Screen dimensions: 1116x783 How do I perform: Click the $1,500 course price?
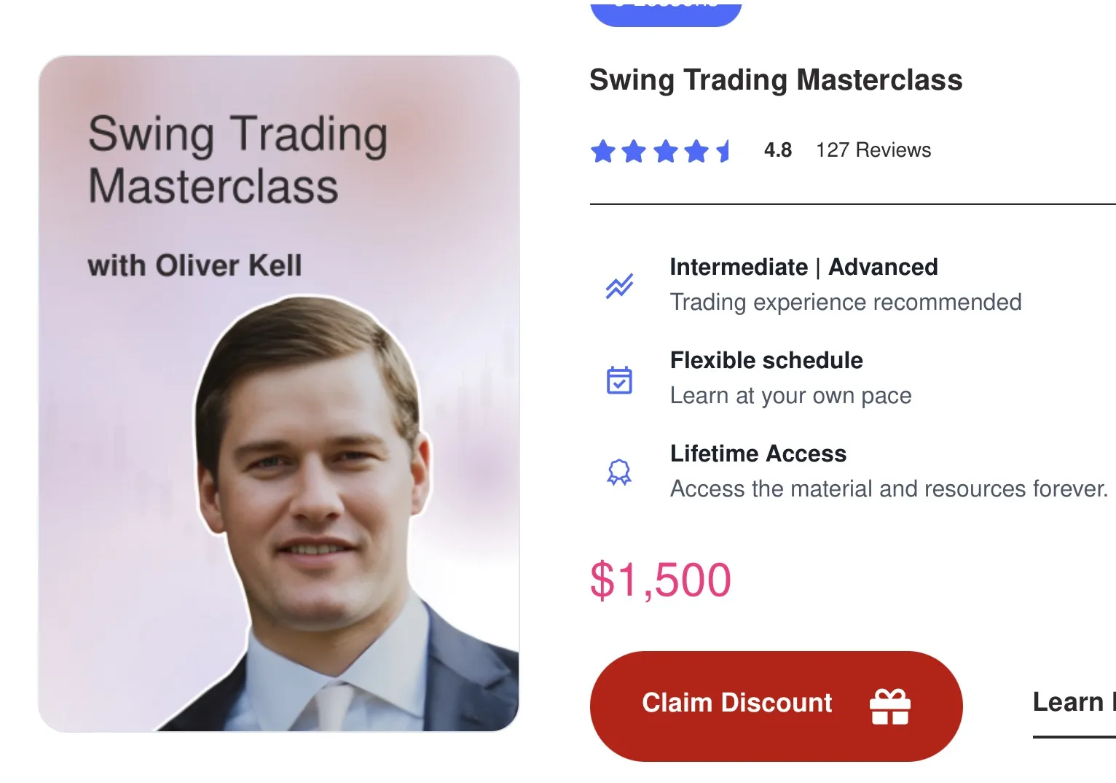660,580
